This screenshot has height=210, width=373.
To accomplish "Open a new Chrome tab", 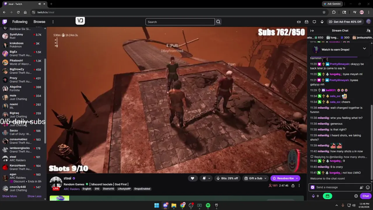I will (x=51, y=4).
